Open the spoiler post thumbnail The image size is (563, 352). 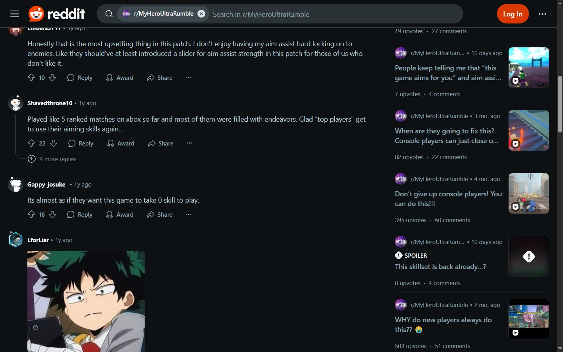[x=529, y=256]
